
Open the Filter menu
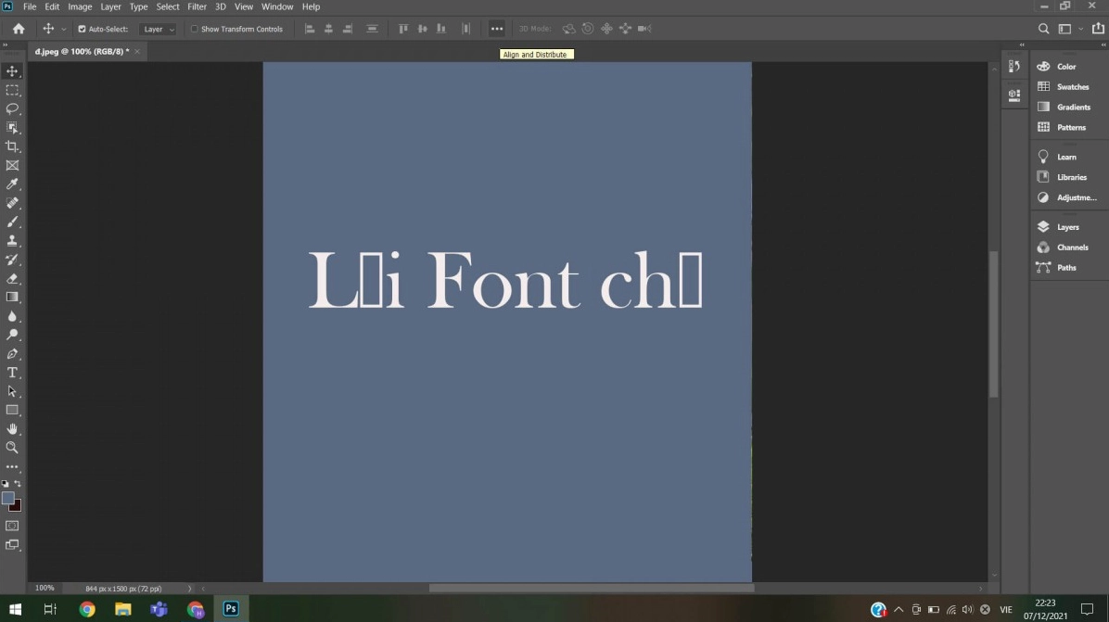tap(197, 6)
